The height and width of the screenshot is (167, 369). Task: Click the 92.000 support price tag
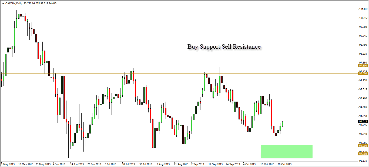coord(363,154)
